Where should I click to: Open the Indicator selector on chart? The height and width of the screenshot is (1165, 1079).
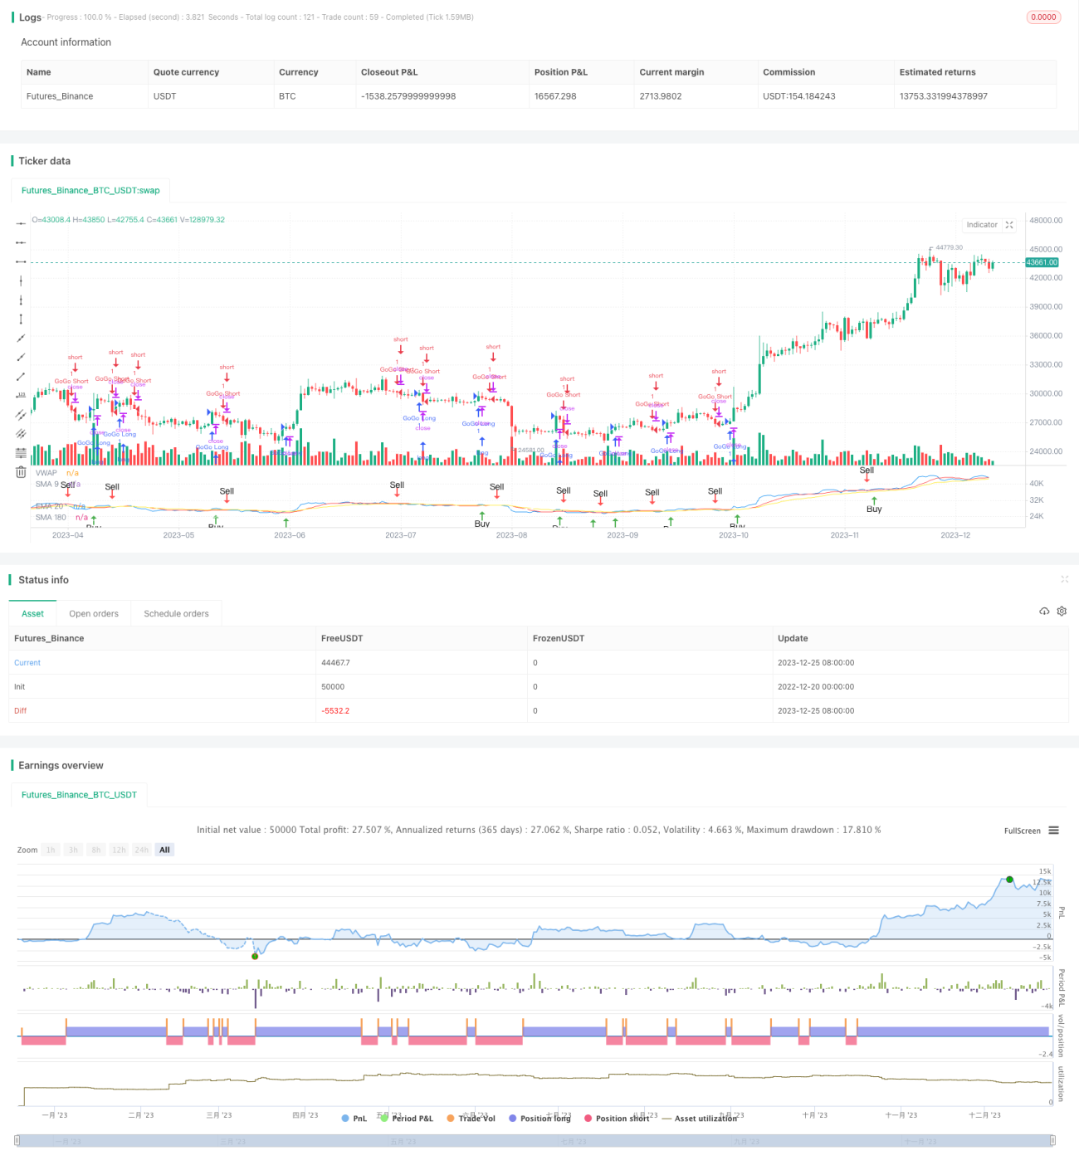tap(982, 225)
